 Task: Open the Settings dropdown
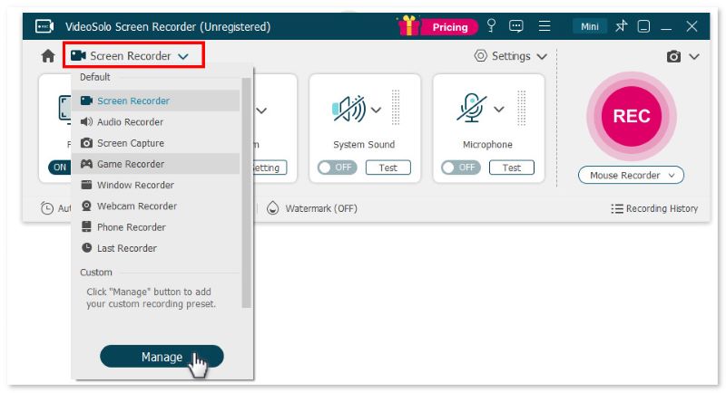click(x=511, y=56)
